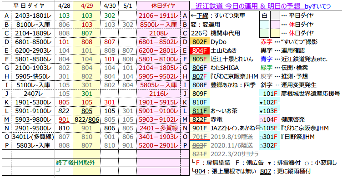
Task: Click the ○104F 健康啓発 legend cell
Action: [x=270, y=119]
